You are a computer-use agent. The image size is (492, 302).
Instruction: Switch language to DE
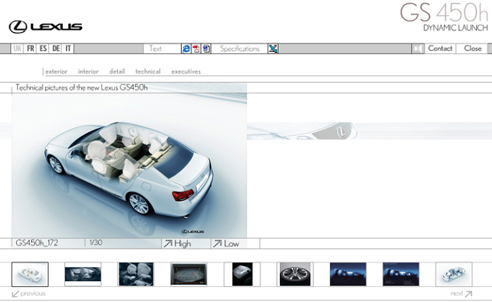point(56,48)
